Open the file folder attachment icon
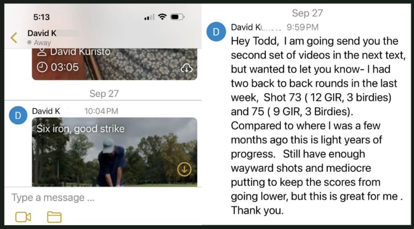 (54, 217)
